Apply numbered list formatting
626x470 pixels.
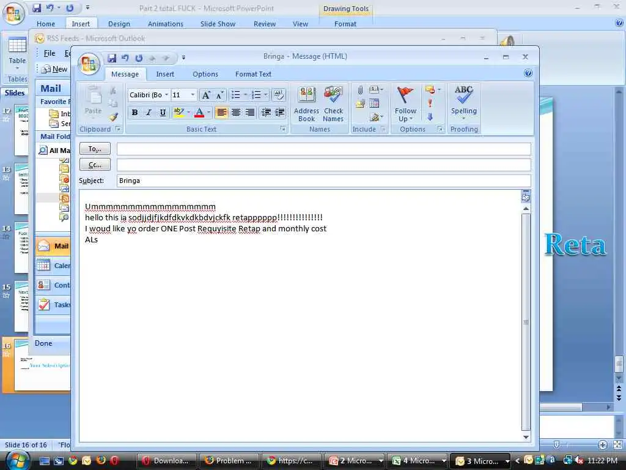(x=256, y=95)
